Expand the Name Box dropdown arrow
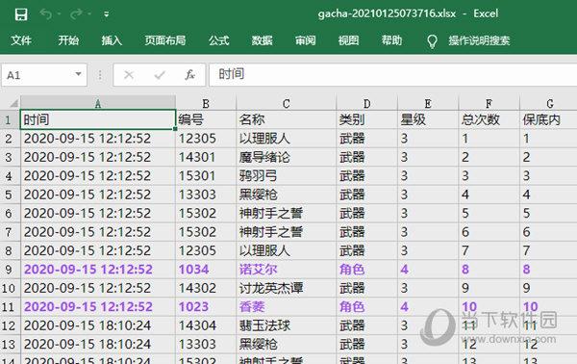The height and width of the screenshot is (364, 577). [x=78, y=74]
